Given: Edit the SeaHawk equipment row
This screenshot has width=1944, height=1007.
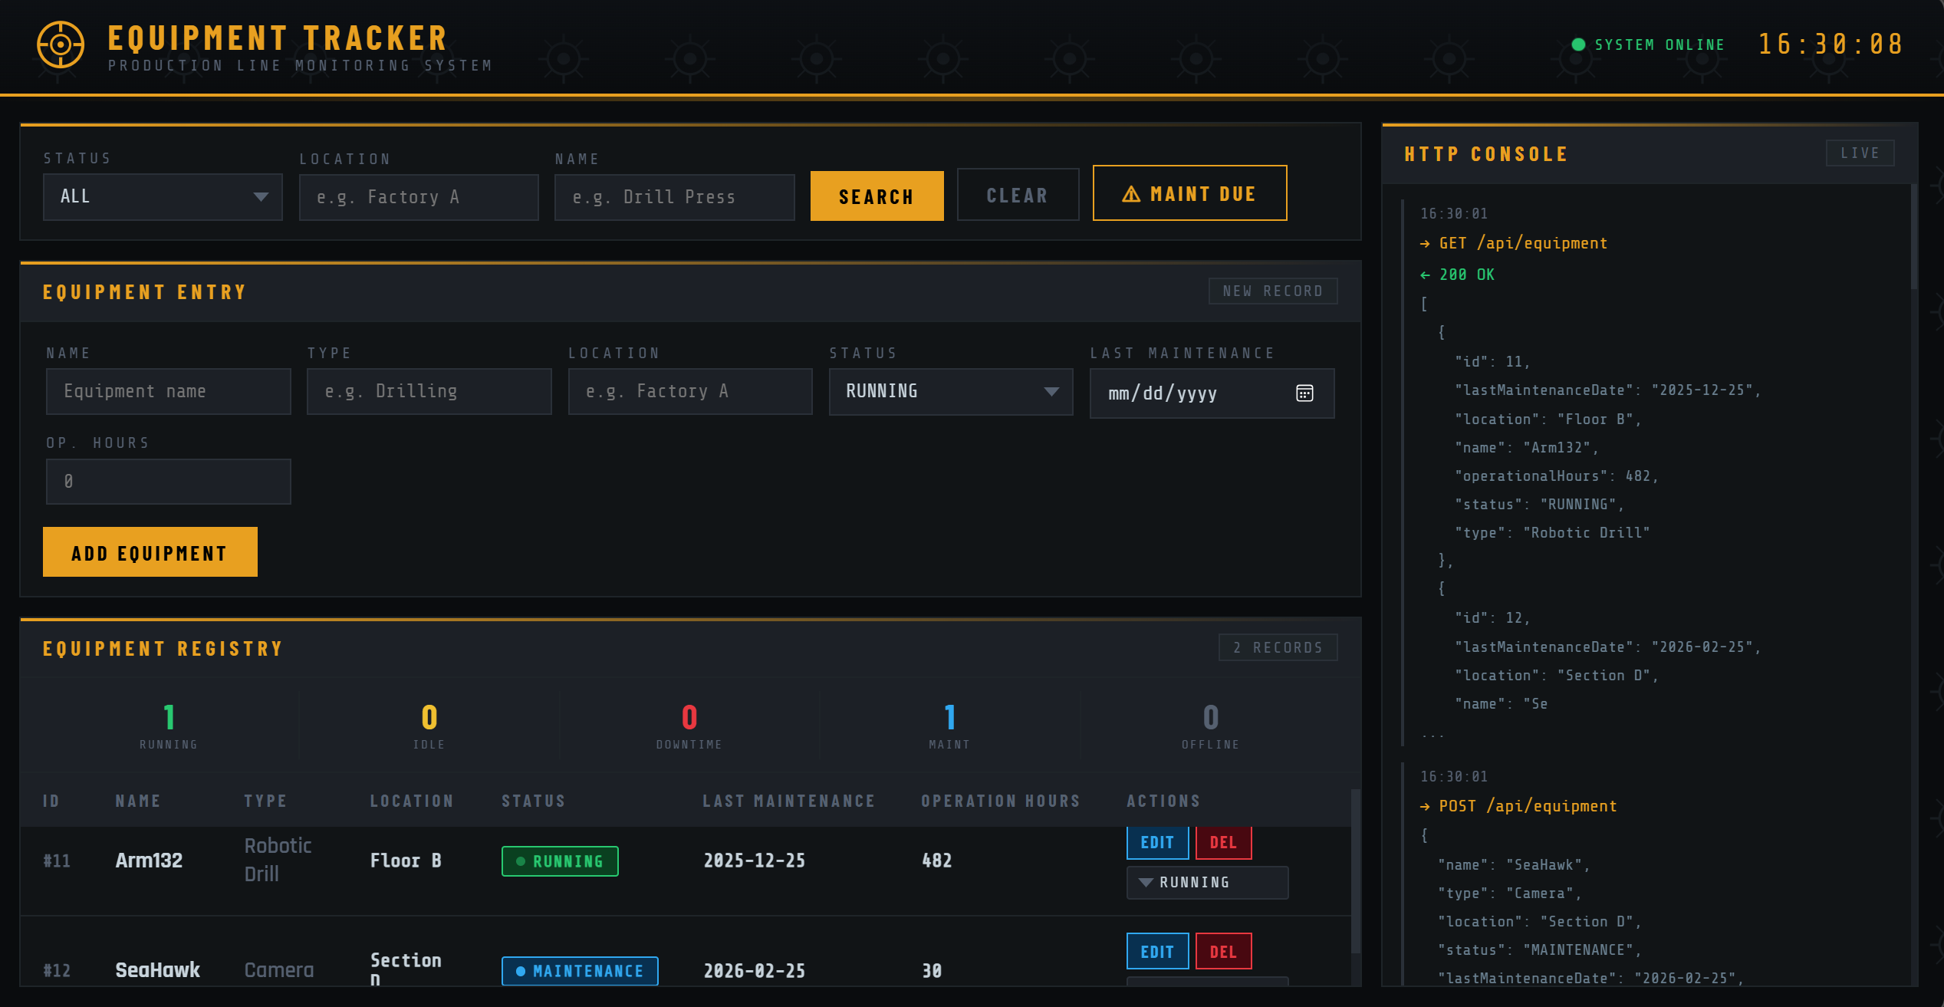Looking at the screenshot, I should coord(1157,952).
